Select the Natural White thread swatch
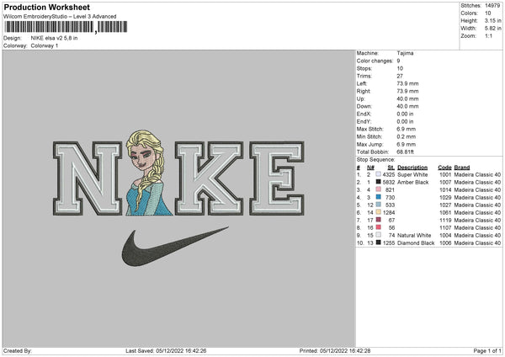 (x=378, y=235)
